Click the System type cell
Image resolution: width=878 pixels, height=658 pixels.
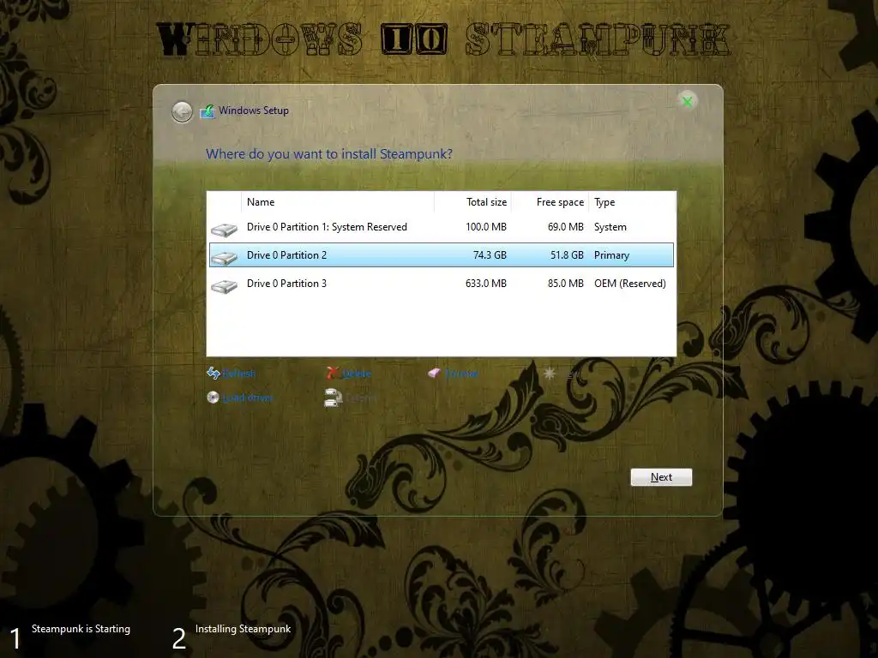(610, 227)
